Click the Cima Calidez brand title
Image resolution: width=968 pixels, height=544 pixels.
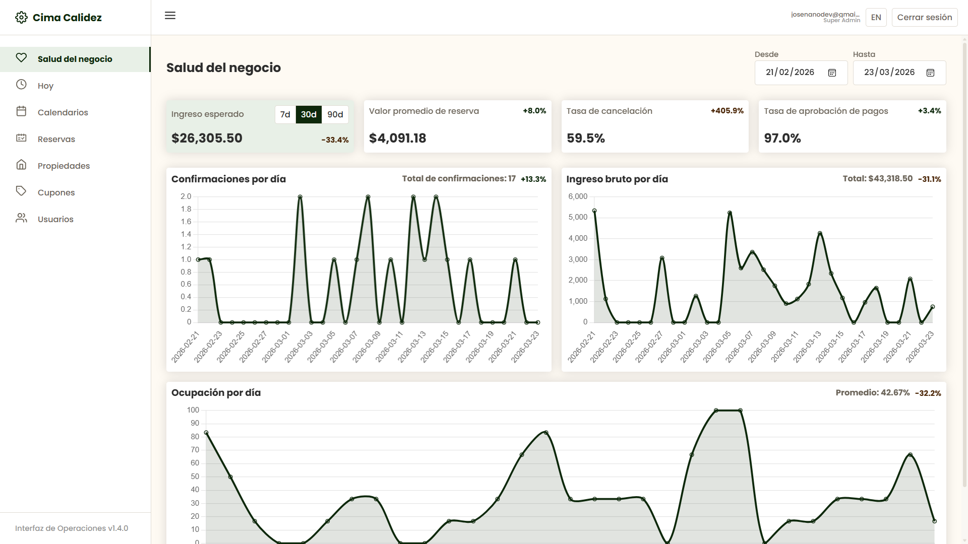point(67,18)
